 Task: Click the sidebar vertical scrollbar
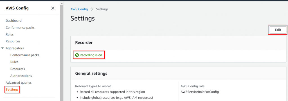tap(62, 53)
